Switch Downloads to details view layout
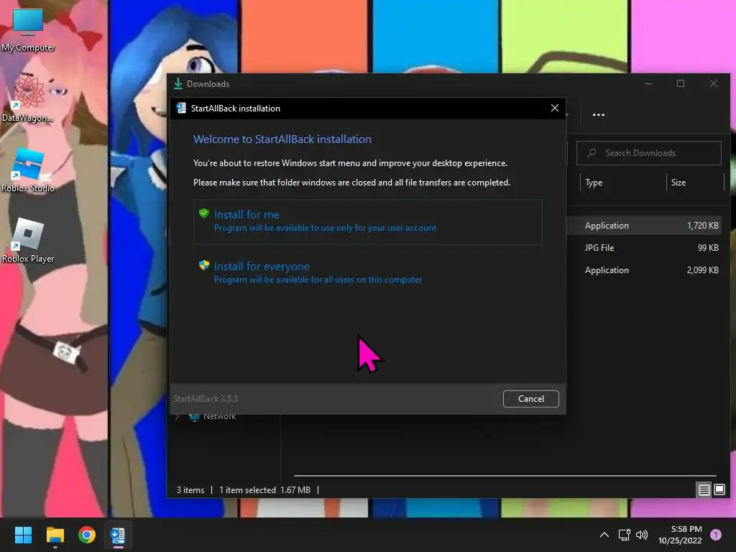 point(704,490)
